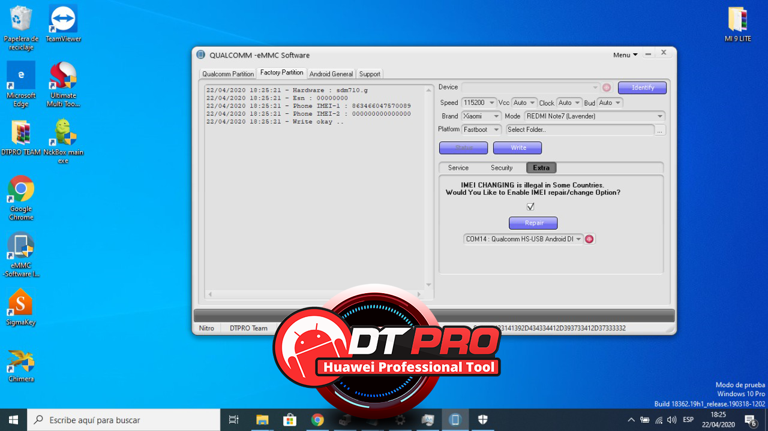768x431 pixels.
Task: Click the DTPRO Team status bar entry
Action: click(x=248, y=328)
